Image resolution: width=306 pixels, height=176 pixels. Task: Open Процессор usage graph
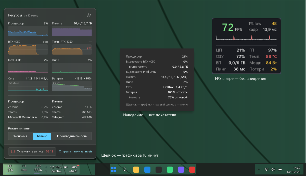pyautogui.click(x=28, y=31)
